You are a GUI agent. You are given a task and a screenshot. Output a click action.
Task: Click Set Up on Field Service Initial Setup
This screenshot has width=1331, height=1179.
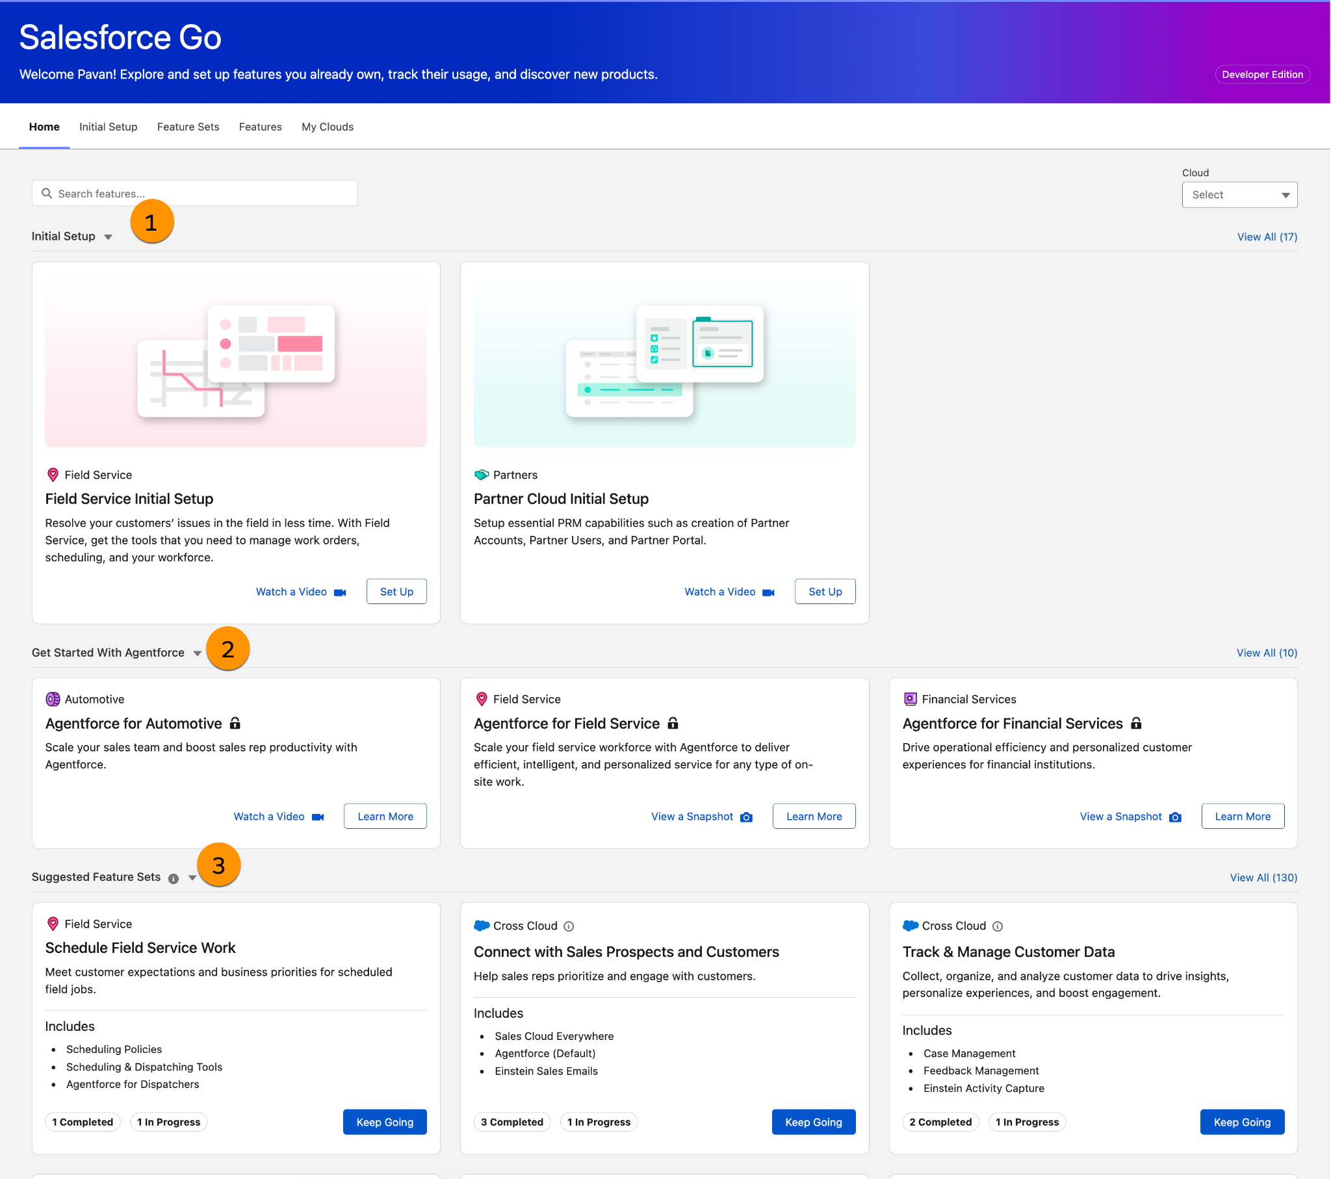pos(396,591)
